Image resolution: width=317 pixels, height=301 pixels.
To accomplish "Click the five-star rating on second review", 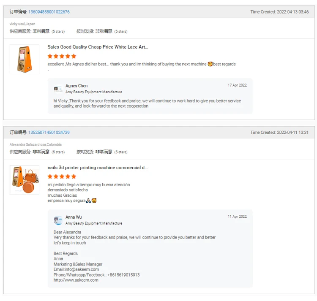I will [x=62, y=176].
